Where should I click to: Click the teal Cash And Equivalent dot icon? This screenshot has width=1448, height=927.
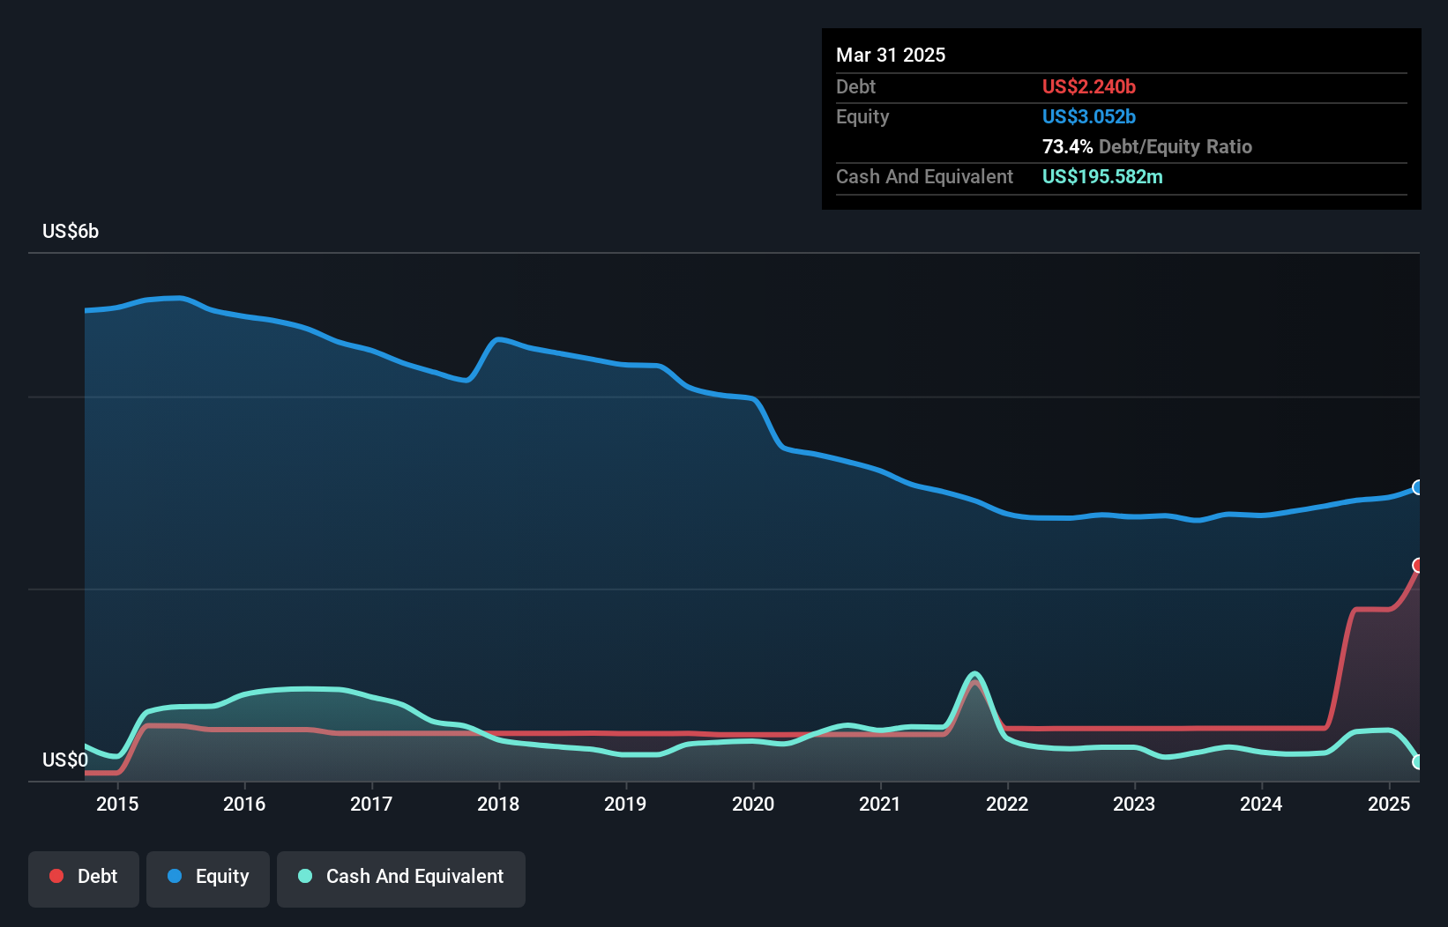coord(304,876)
